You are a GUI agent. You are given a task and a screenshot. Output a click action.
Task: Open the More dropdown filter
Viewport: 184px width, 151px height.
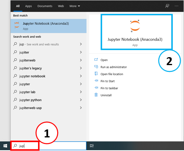tap(75, 6)
